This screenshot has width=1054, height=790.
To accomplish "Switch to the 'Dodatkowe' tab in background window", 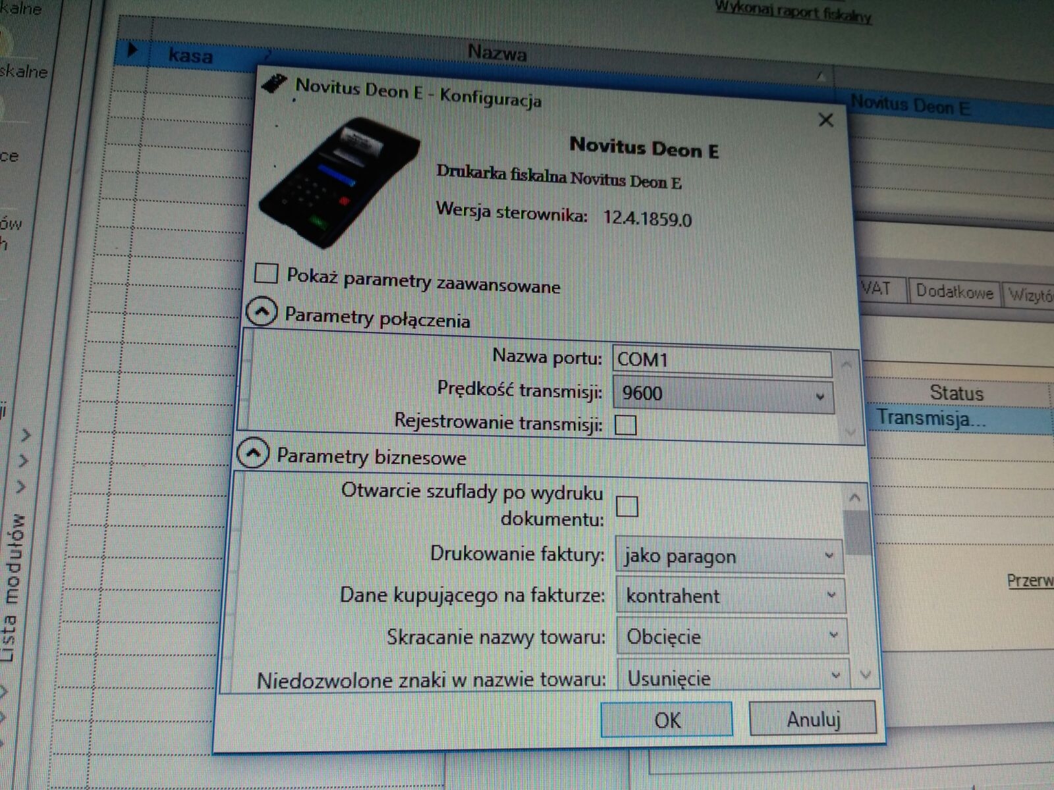I will (x=954, y=292).
